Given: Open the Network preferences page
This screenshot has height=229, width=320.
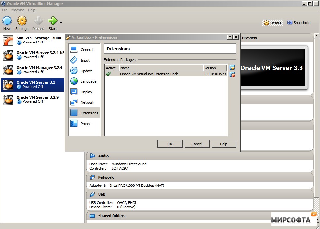Looking at the screenshot, I should tap(85, 102).
